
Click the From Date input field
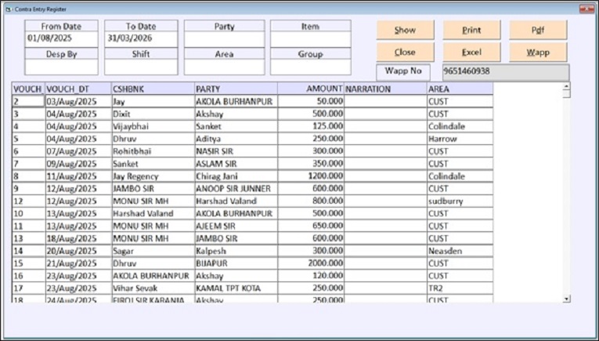[62, 38]
